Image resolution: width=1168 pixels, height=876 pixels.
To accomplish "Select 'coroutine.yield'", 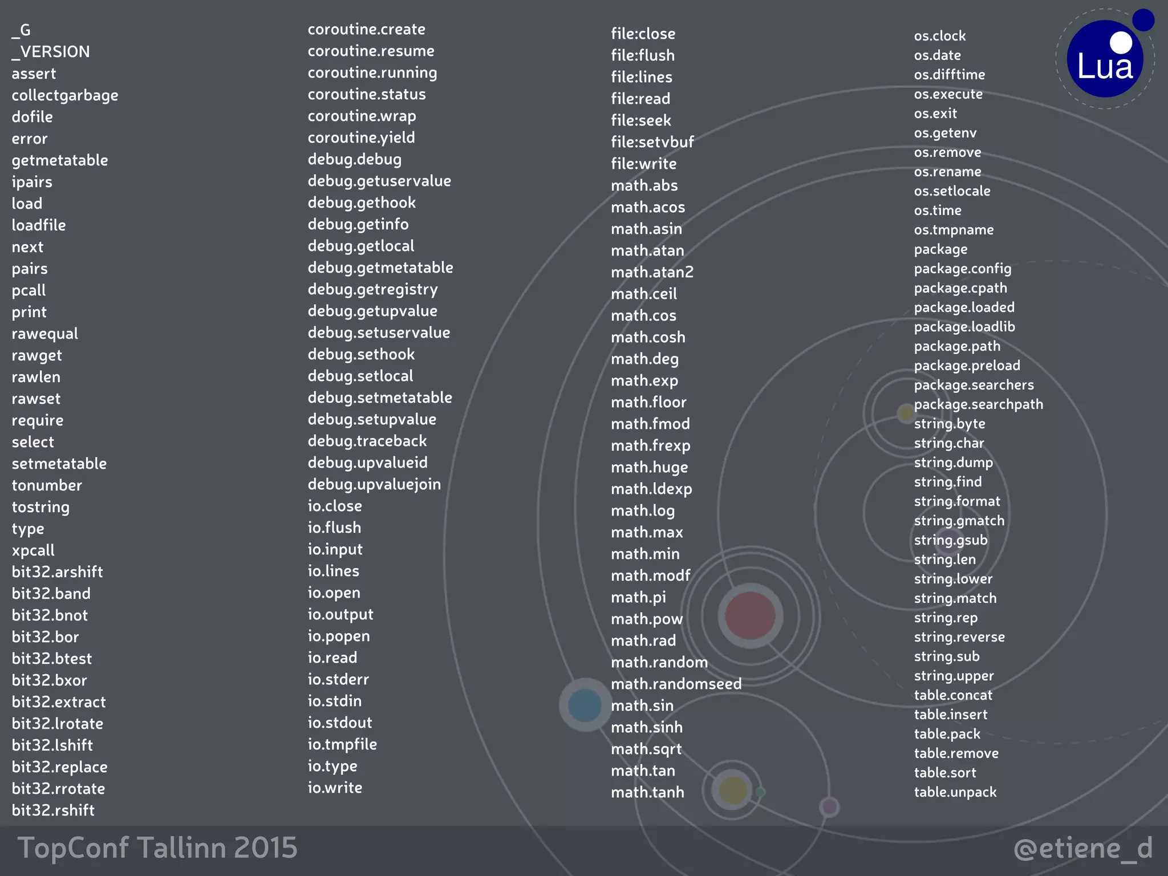I will pyautogui.click(x=362, y=137).
